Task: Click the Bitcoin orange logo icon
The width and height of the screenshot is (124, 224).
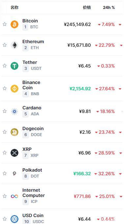Action: (x=14, y=24)
